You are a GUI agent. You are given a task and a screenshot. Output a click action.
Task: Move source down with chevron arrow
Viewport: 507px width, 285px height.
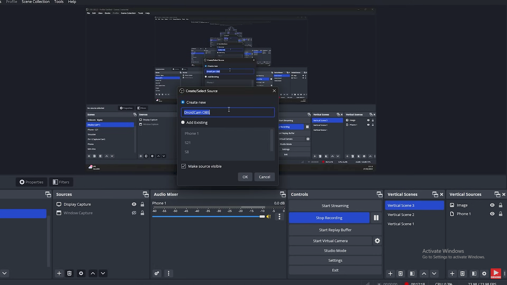tap(103, 273)
